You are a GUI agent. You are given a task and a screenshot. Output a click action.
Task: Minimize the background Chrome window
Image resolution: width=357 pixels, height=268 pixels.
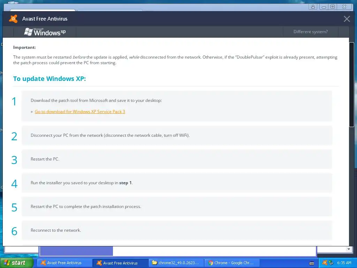click(324, 7)
